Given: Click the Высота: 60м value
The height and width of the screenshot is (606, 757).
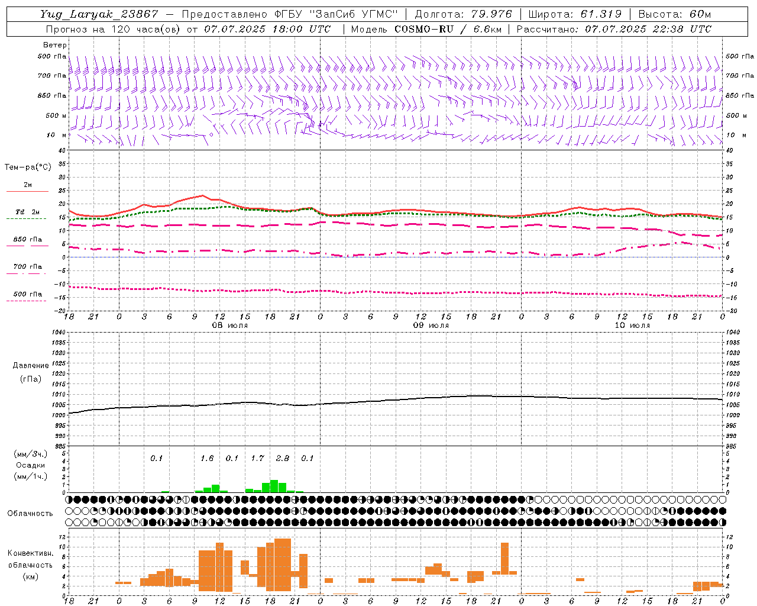Looking at the screenshot, I should tap(675, 14).
